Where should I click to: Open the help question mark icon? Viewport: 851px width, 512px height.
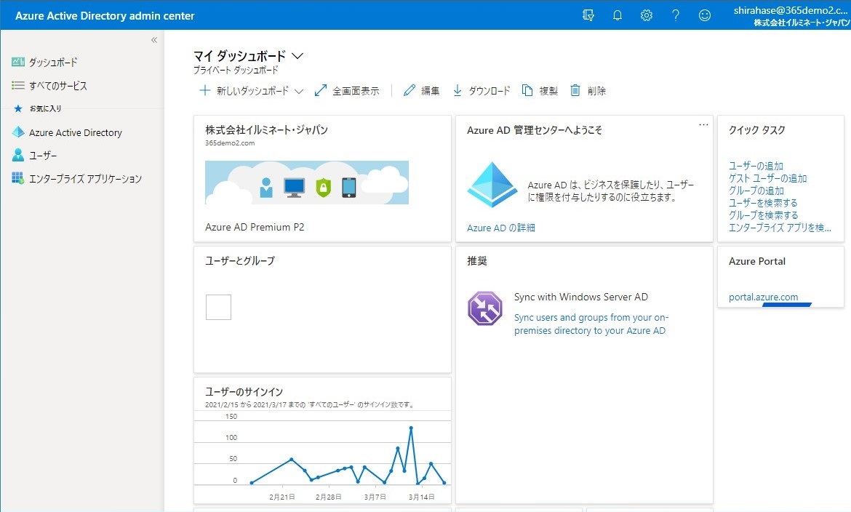[x=676, y=15]
